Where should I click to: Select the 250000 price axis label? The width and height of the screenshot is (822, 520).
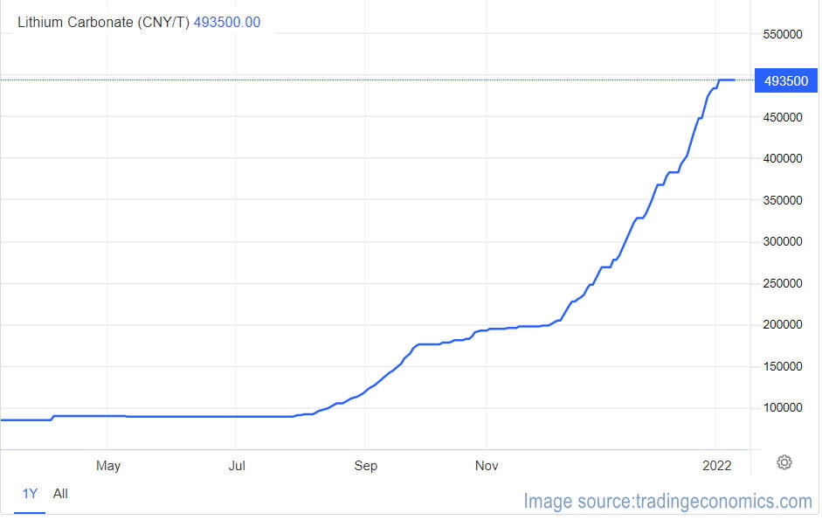pos(783,283)
